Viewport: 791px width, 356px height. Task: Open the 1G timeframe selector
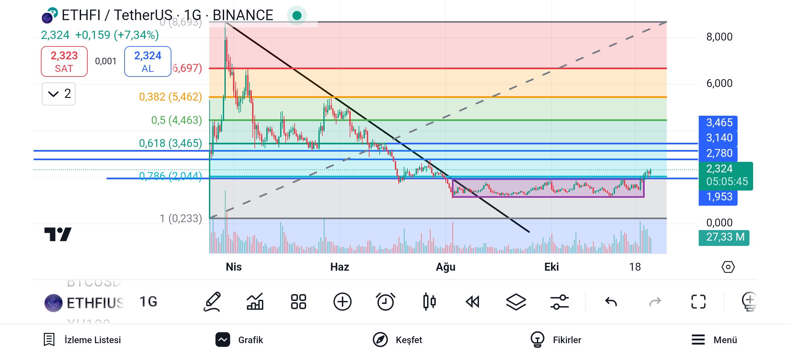coord(148,302)
